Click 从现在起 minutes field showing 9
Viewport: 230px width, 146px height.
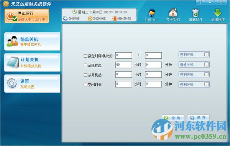153,65
